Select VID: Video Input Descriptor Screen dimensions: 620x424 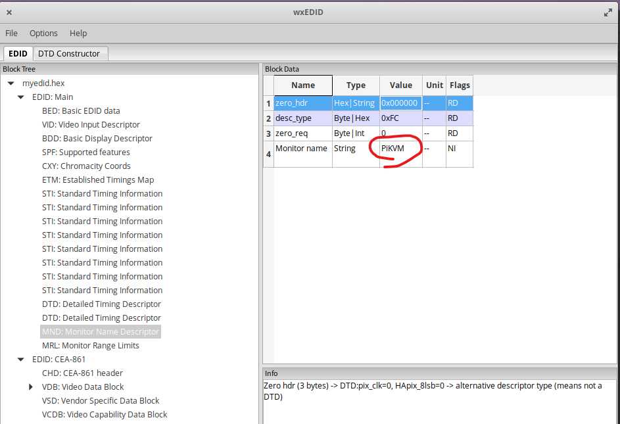click(x=91, y=125)
